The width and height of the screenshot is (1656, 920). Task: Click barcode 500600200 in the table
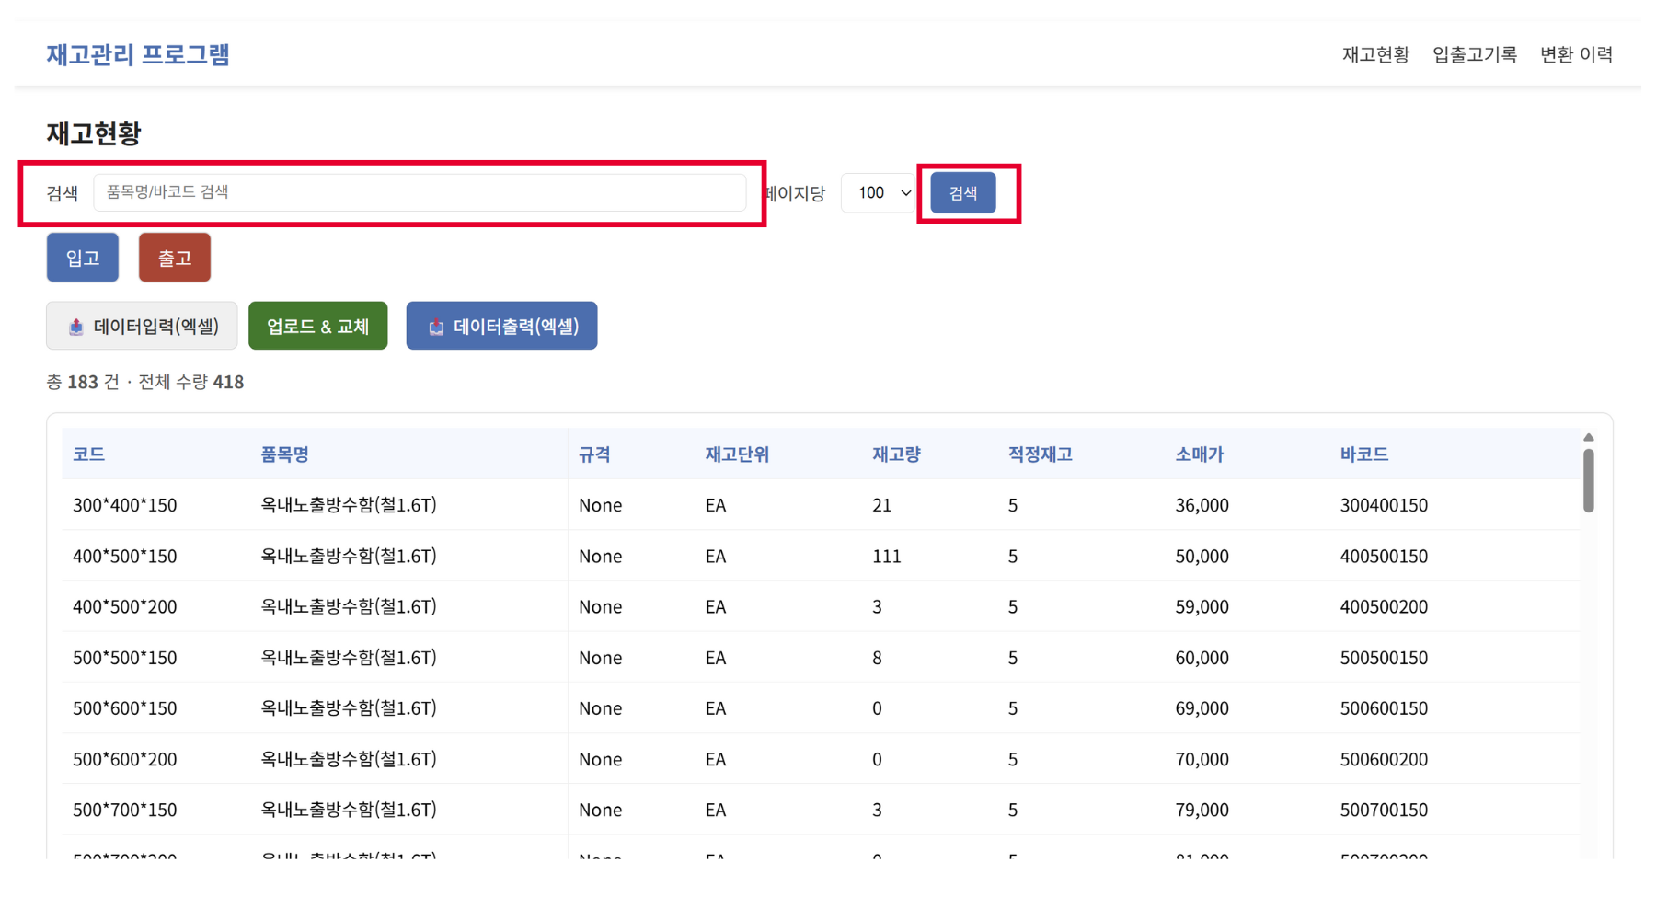[1383, 760]
